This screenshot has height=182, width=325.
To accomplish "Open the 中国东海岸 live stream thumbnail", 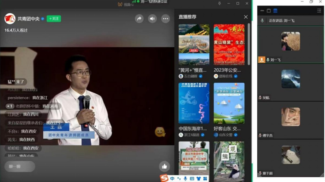I will click(194, 103).
